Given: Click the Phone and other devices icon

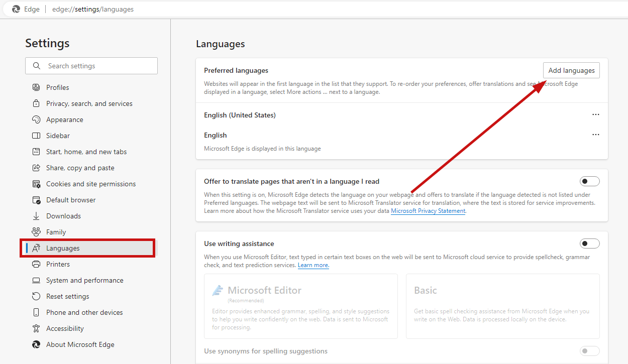Looking at the screenshot, I should [36, 312].
